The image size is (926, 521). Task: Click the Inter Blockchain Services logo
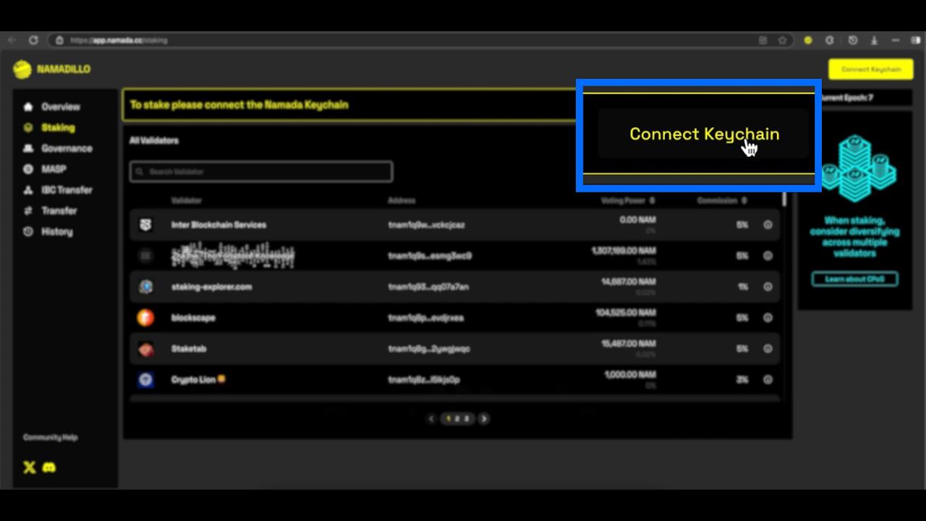pos(145,225)
